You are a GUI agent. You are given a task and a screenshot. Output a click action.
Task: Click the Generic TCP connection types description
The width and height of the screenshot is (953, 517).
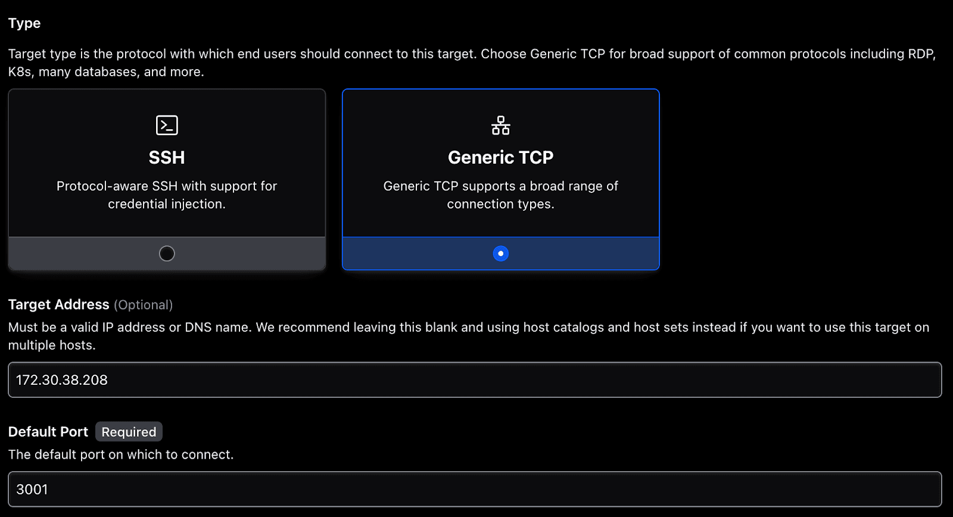500,195
